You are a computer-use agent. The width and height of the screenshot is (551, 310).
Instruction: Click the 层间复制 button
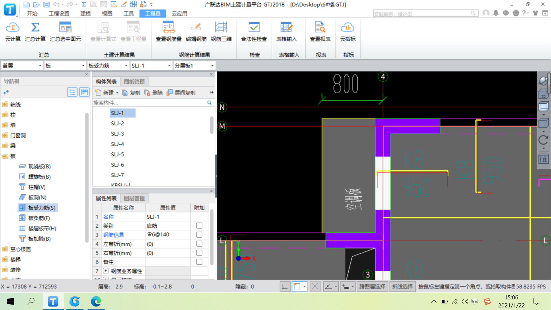point(181,93)
